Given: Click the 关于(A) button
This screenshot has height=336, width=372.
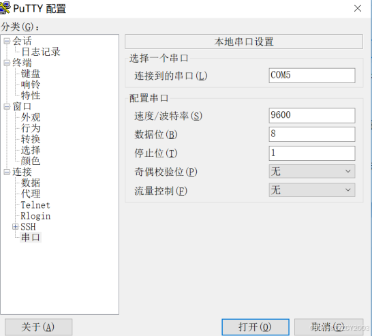Looking at the screenshot, I should 38,327.
